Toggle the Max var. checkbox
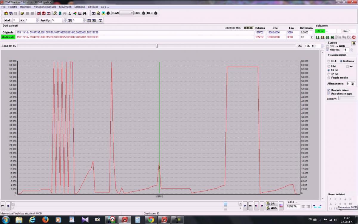358x224 pixels. 328,50
